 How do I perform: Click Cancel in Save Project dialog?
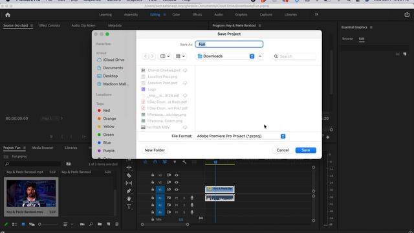tap(283, 150)
